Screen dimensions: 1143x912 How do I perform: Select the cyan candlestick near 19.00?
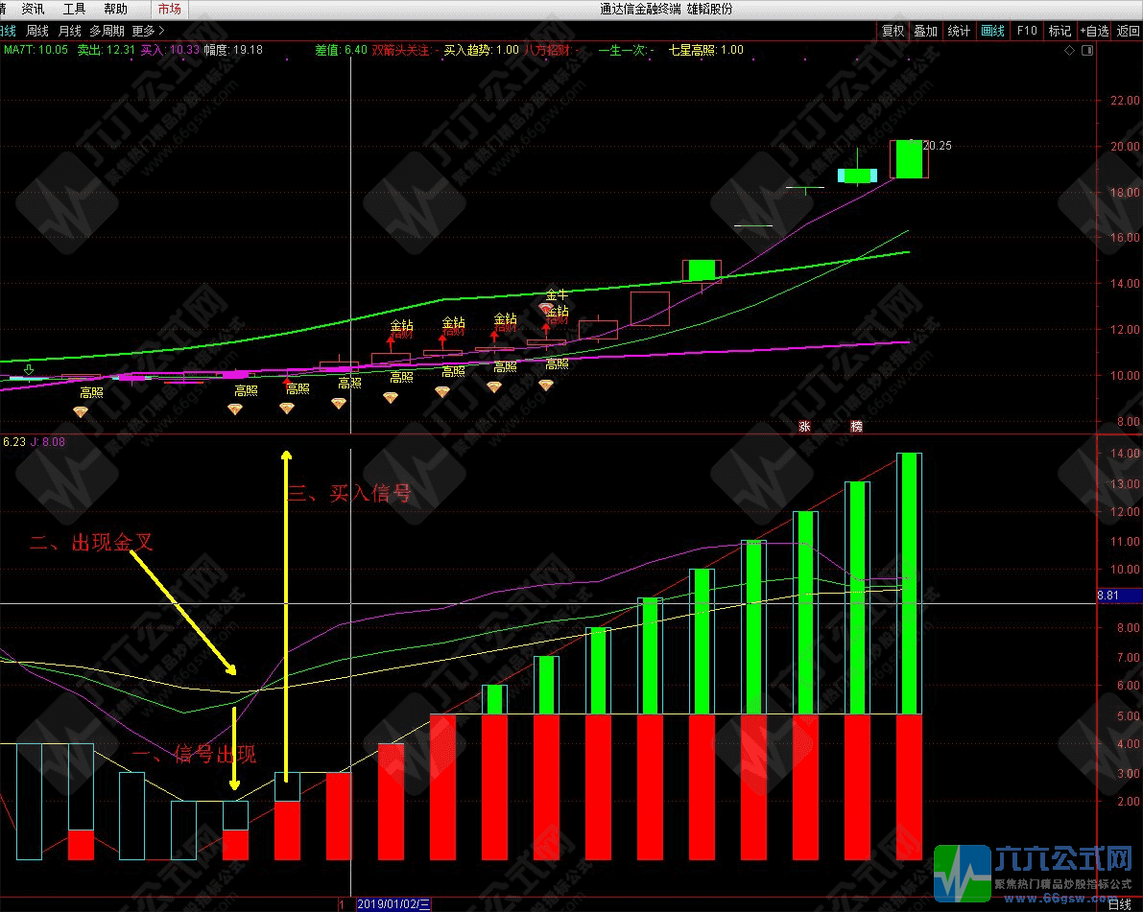pyautogui.click(x=857, y=175)
